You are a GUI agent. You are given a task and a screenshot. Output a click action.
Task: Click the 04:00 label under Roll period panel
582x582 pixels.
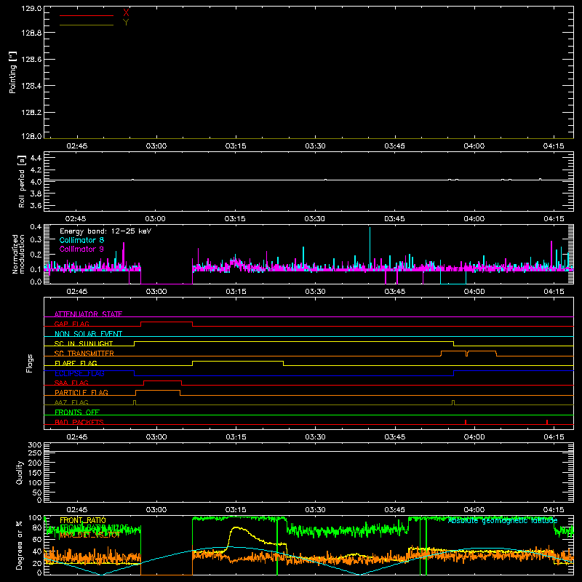[474, 219]
